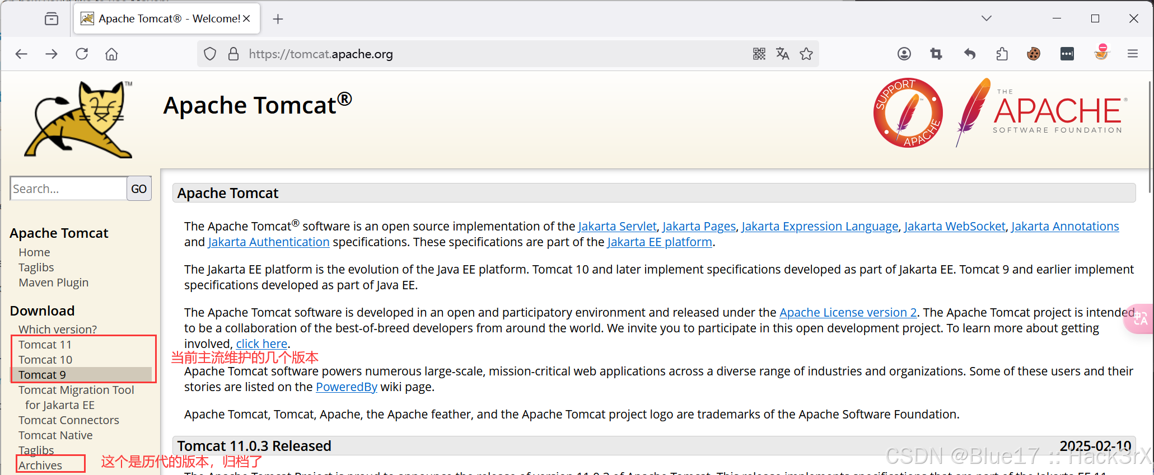1154x475 pixels.
Task: Open the Home sidebar link
Action: tap(34, 252)
